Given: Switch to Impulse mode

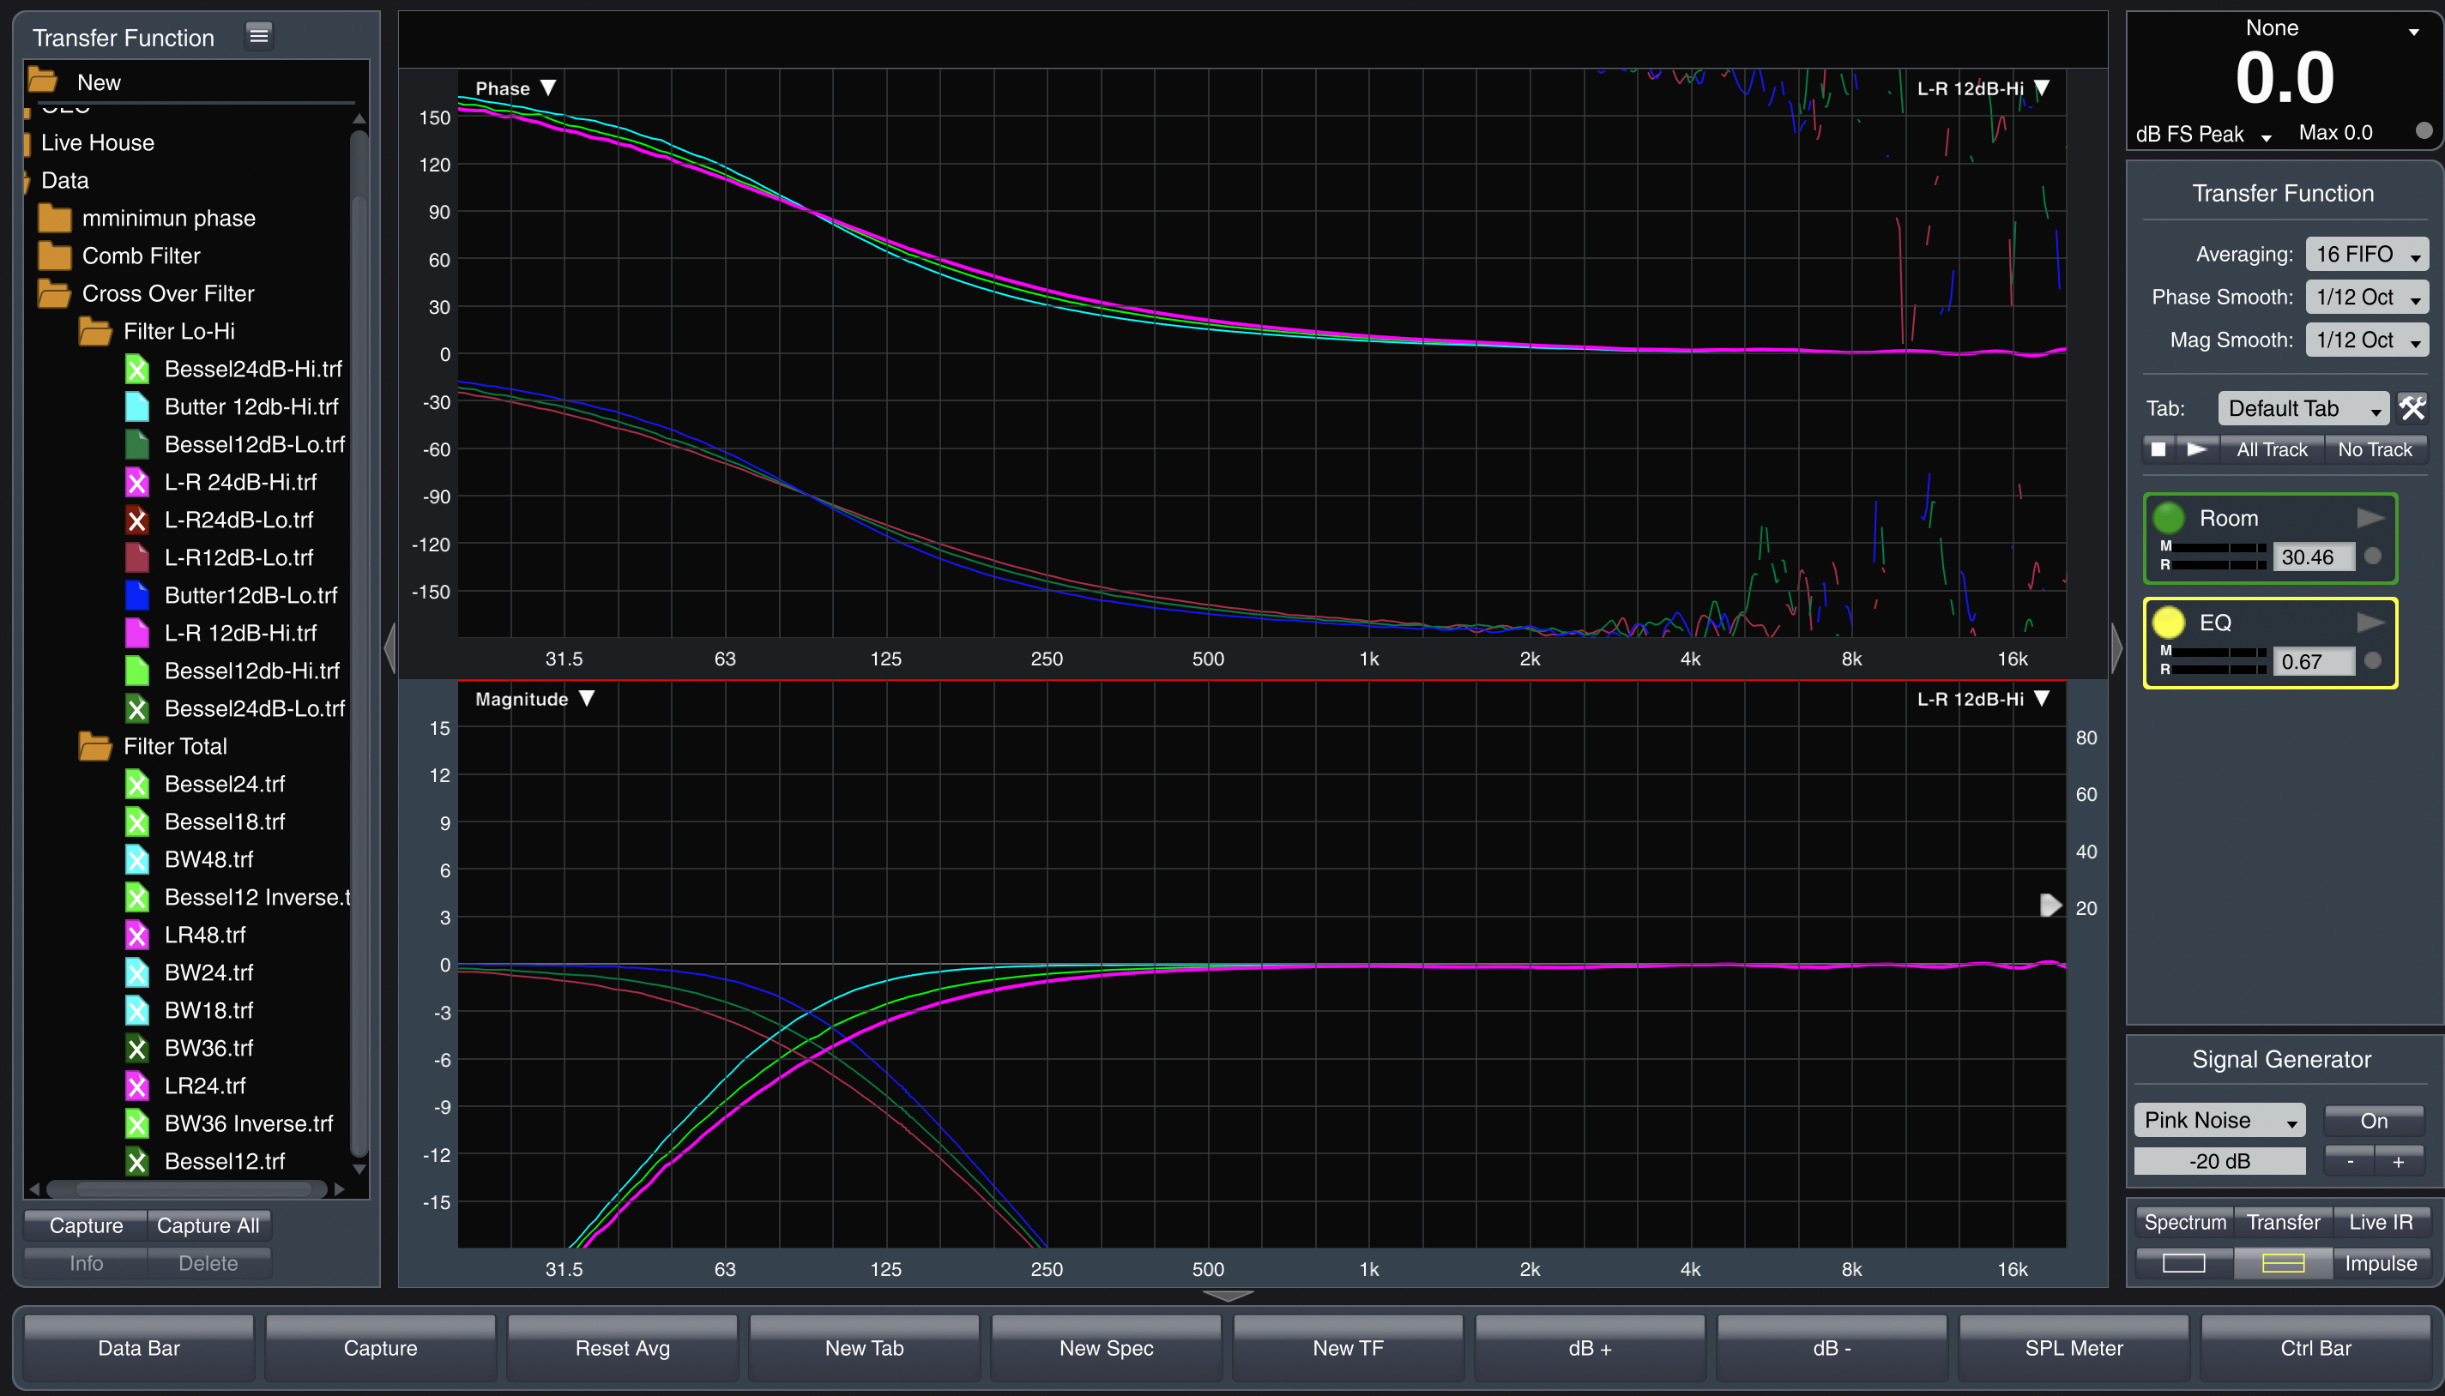Looking at the screenshot, I should click(2381, 1263).
